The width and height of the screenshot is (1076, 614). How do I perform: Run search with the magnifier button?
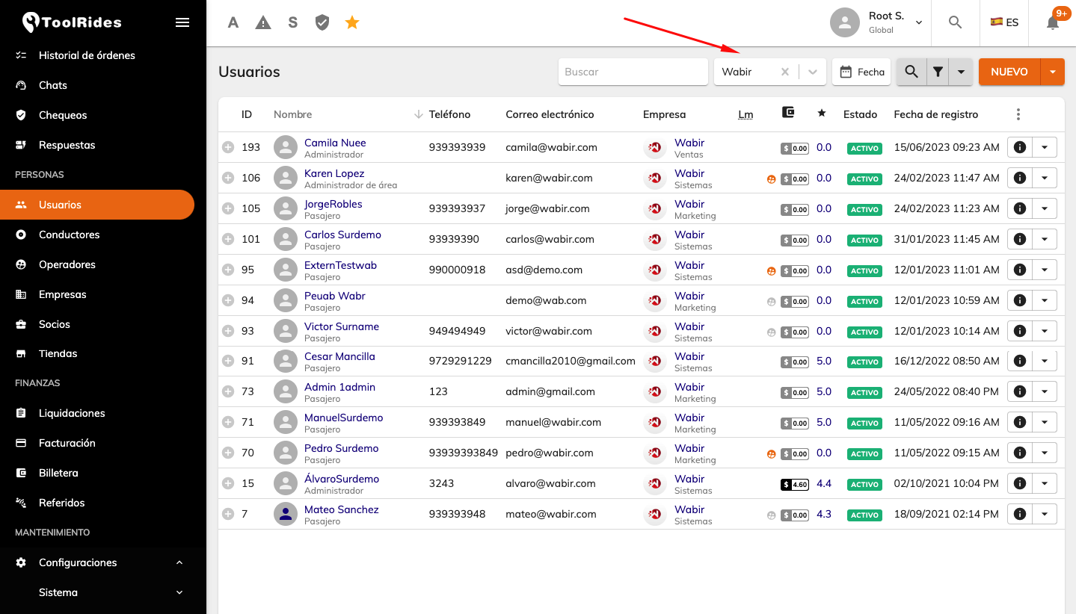click(x=911, y=72)
